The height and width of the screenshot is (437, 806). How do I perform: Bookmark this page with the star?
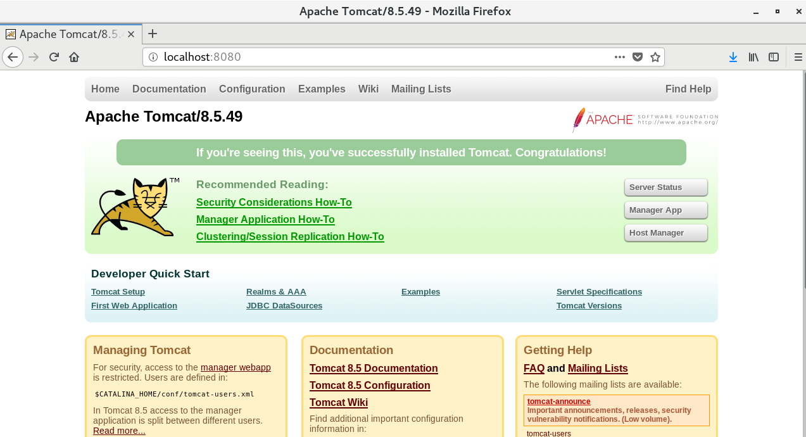655,57
